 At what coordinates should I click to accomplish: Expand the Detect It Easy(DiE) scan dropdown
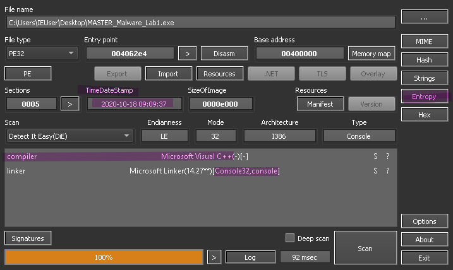pyautogui.click(x=69, y=136)
